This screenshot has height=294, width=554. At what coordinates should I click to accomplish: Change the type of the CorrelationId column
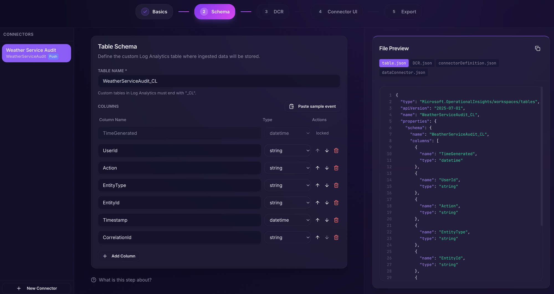(x=287, y=237)
